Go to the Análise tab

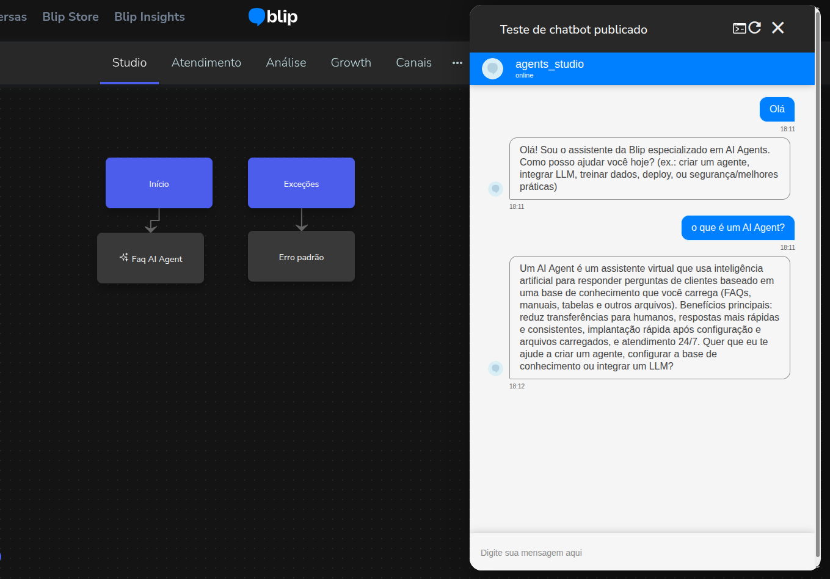click(286, 62)
